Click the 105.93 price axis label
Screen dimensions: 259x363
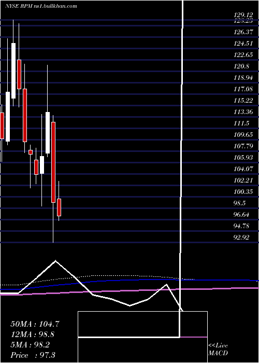click(243, 158)
